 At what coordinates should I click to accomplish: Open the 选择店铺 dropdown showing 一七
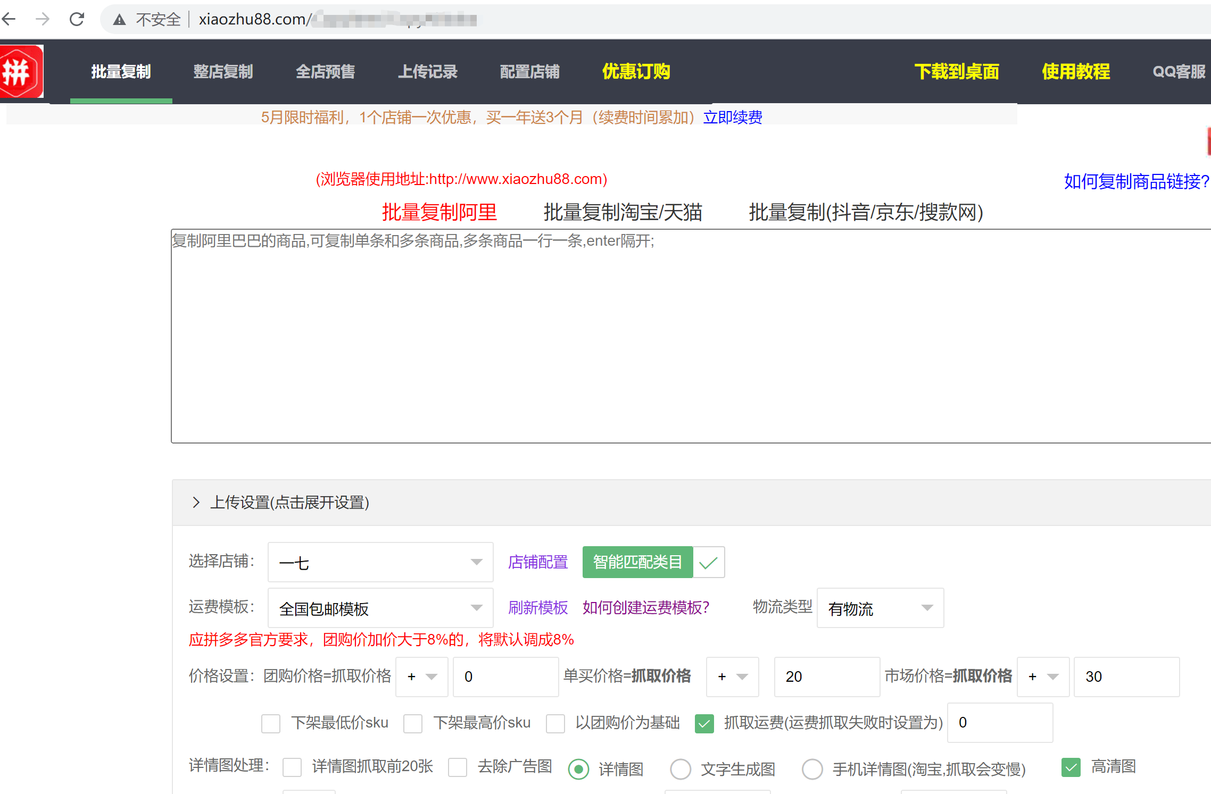click(x=380, y=563)
